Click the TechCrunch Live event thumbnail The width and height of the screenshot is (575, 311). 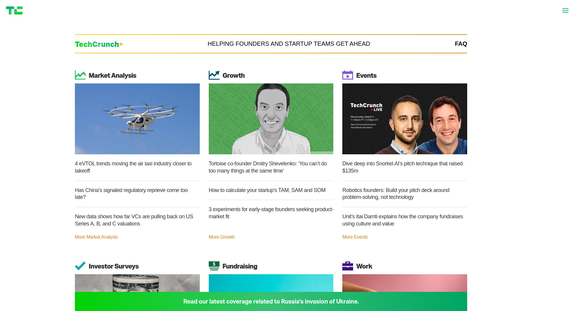pos(405,119)
